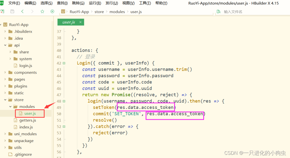Click the forward navigation arrow icon
Image resolution: width=290 pixels, height=158 pixels.
click(x=32, y=12)
